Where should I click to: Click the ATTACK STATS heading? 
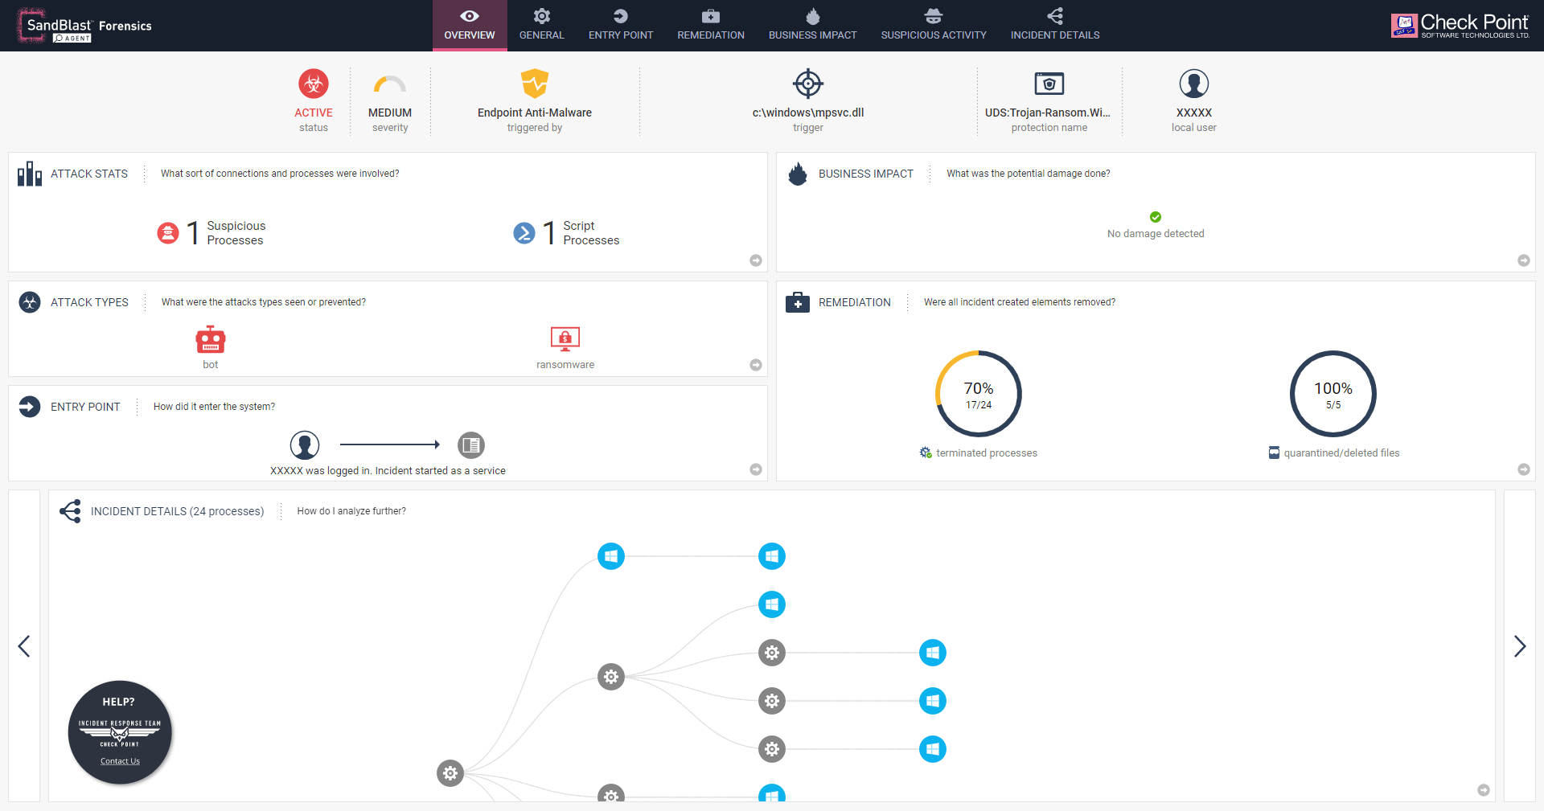tap(89, 174)
